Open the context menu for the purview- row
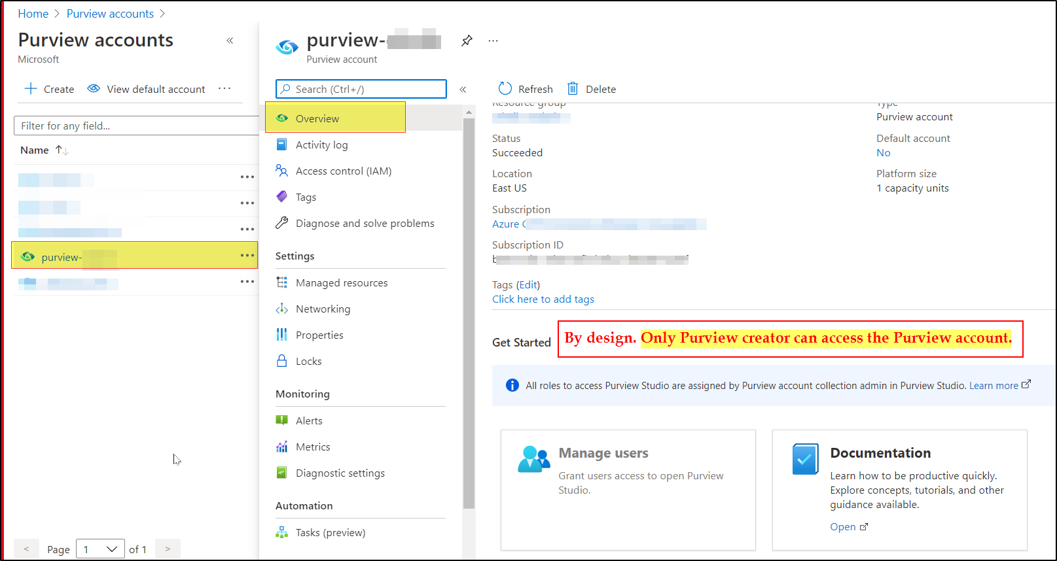1057x561 pixels. [247, 255]
